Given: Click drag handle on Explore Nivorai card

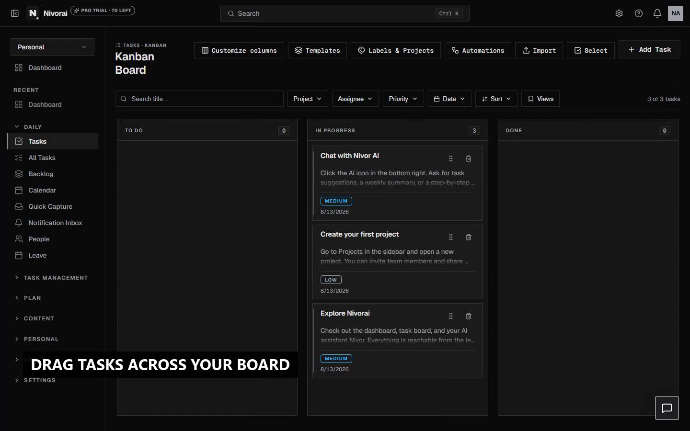Looking at the screenshot, I should (451, 316).
